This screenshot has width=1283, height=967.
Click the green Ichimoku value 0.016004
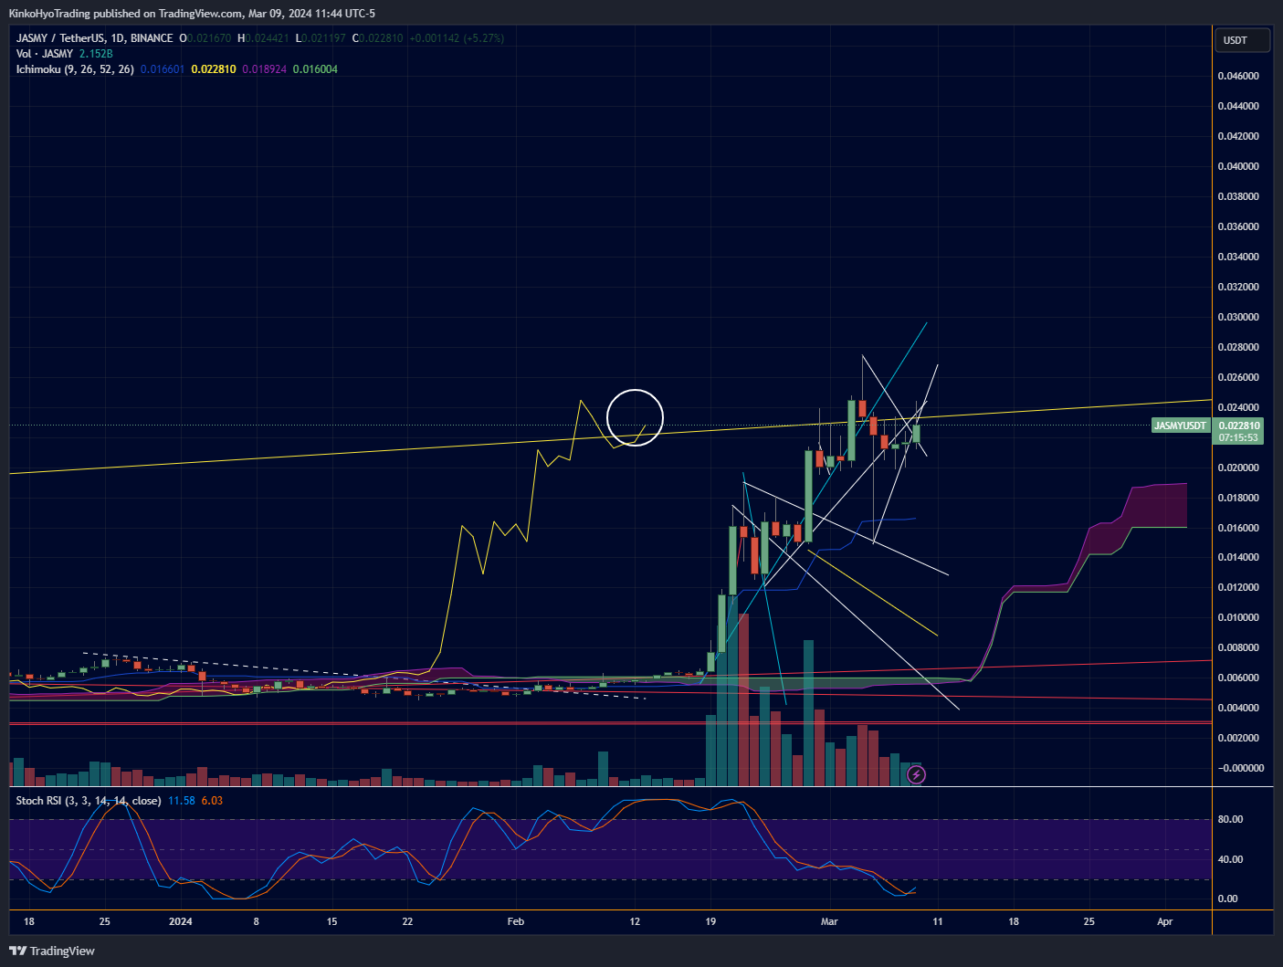tap(315, 69)
